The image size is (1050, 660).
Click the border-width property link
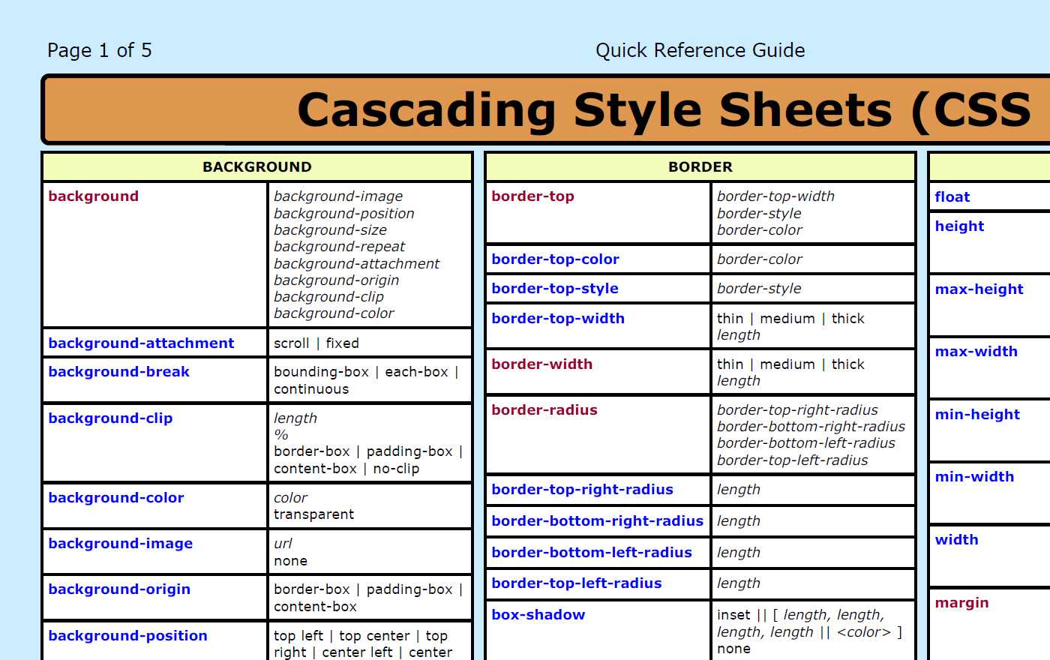pyautogui.click(x=541, y=364)
